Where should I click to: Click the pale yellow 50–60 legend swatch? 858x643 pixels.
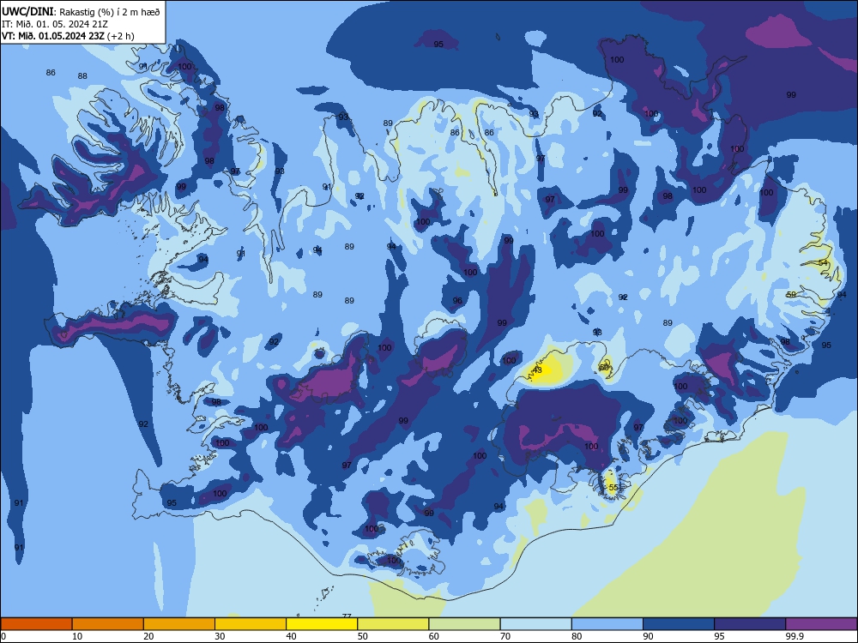393,624
